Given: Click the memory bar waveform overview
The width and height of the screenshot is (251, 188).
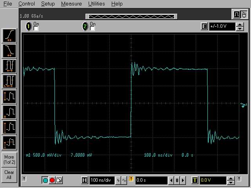Looking at the screenshot, I should point(131,16).
